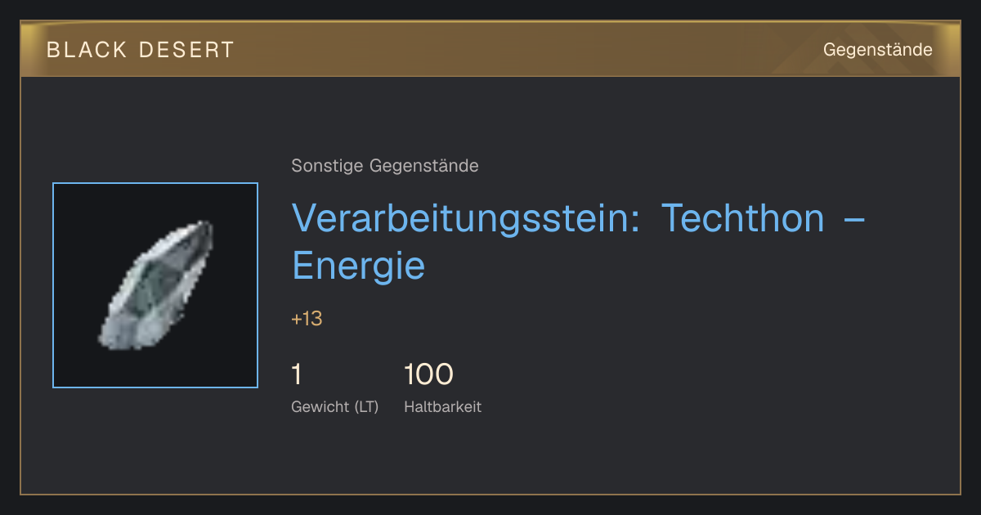The image size is (981, 515).
Task: Click the BLACK DESERT logo text
Action: [141, 50]
